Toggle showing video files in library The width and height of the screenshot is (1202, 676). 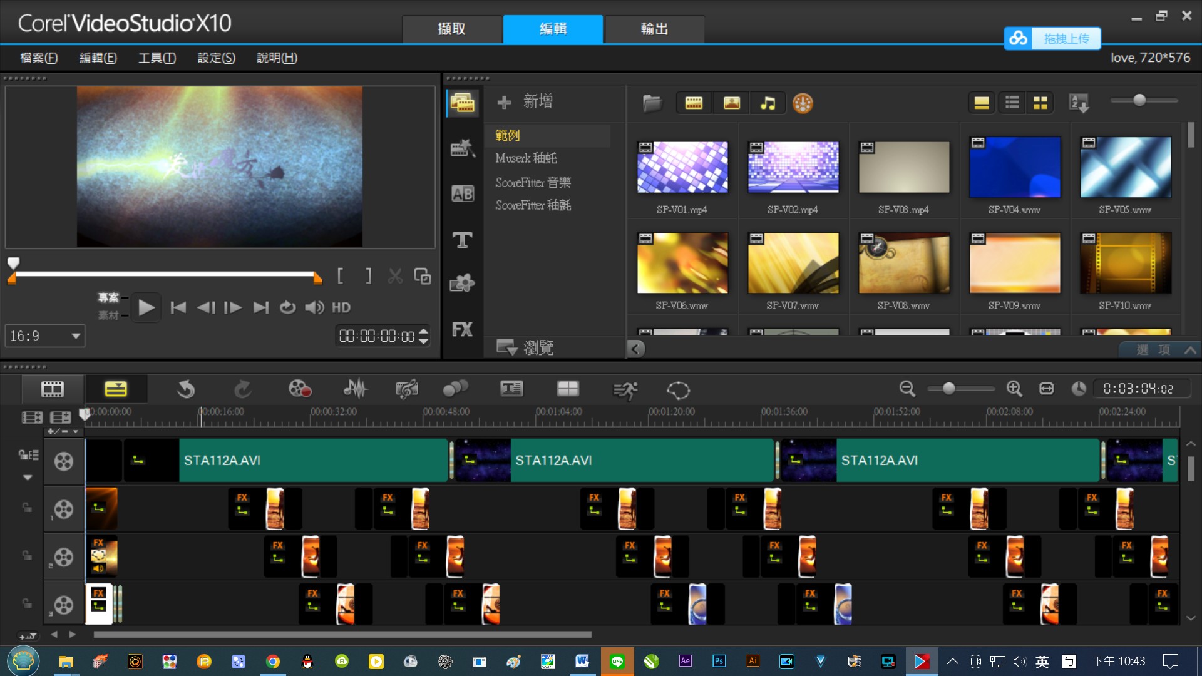point(694,103)
